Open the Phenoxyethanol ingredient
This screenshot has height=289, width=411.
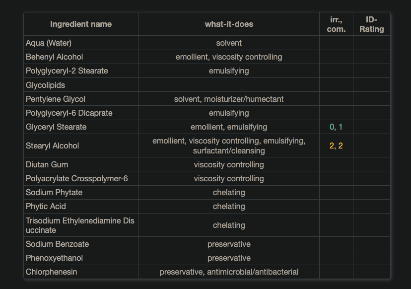point(55,258)
